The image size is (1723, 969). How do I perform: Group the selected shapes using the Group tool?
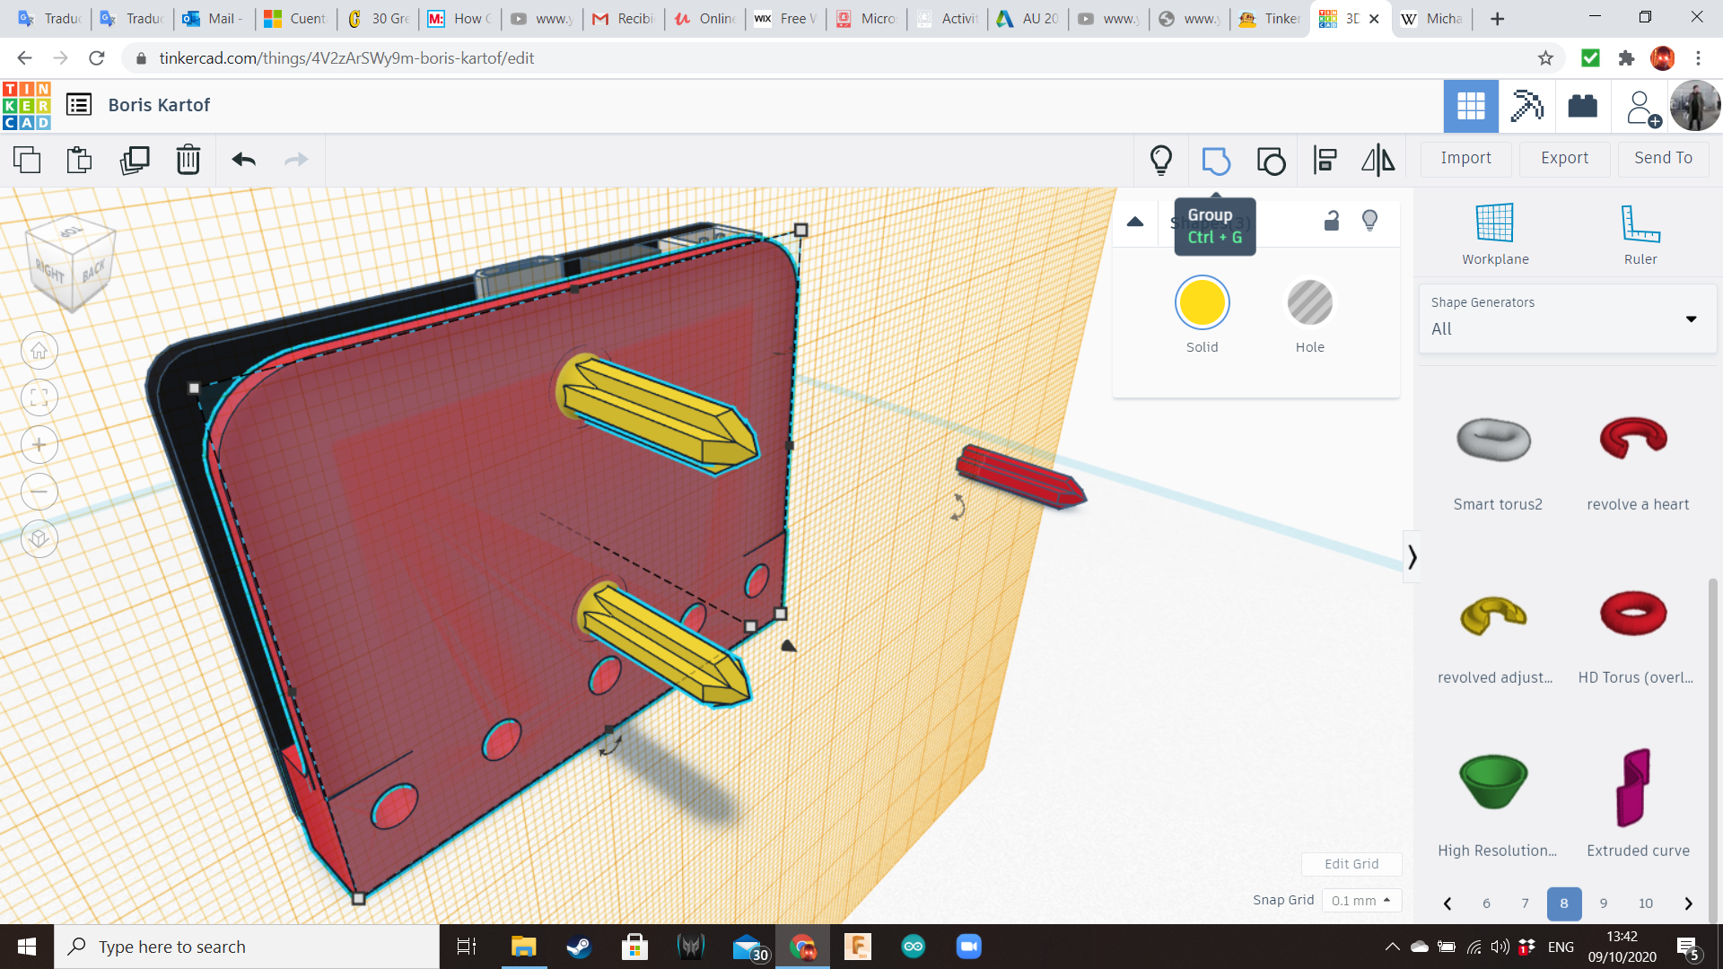(1216, 160)
